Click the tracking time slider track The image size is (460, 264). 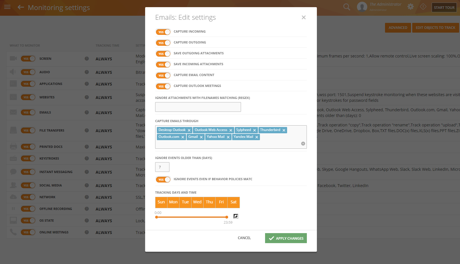tap(191, 217)
